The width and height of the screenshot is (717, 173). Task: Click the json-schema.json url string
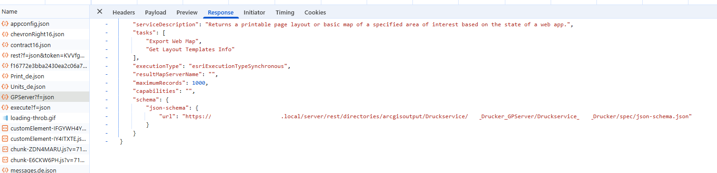(437, 116)
